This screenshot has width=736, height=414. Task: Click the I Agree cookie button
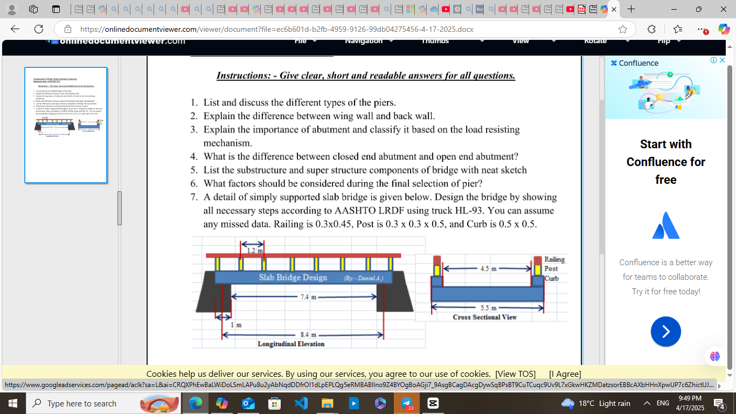[x=564, y=374]
